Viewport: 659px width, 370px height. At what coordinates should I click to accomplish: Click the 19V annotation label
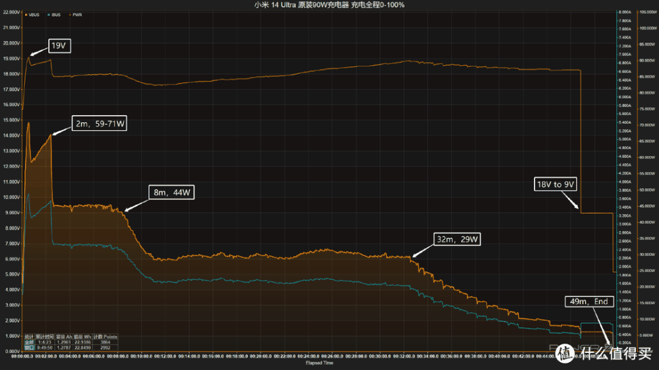click(x=59, y=46)
